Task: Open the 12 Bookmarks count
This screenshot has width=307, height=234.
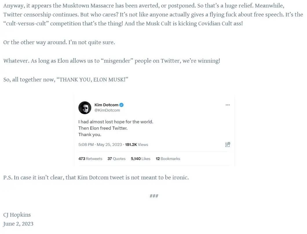Action: 168,159
